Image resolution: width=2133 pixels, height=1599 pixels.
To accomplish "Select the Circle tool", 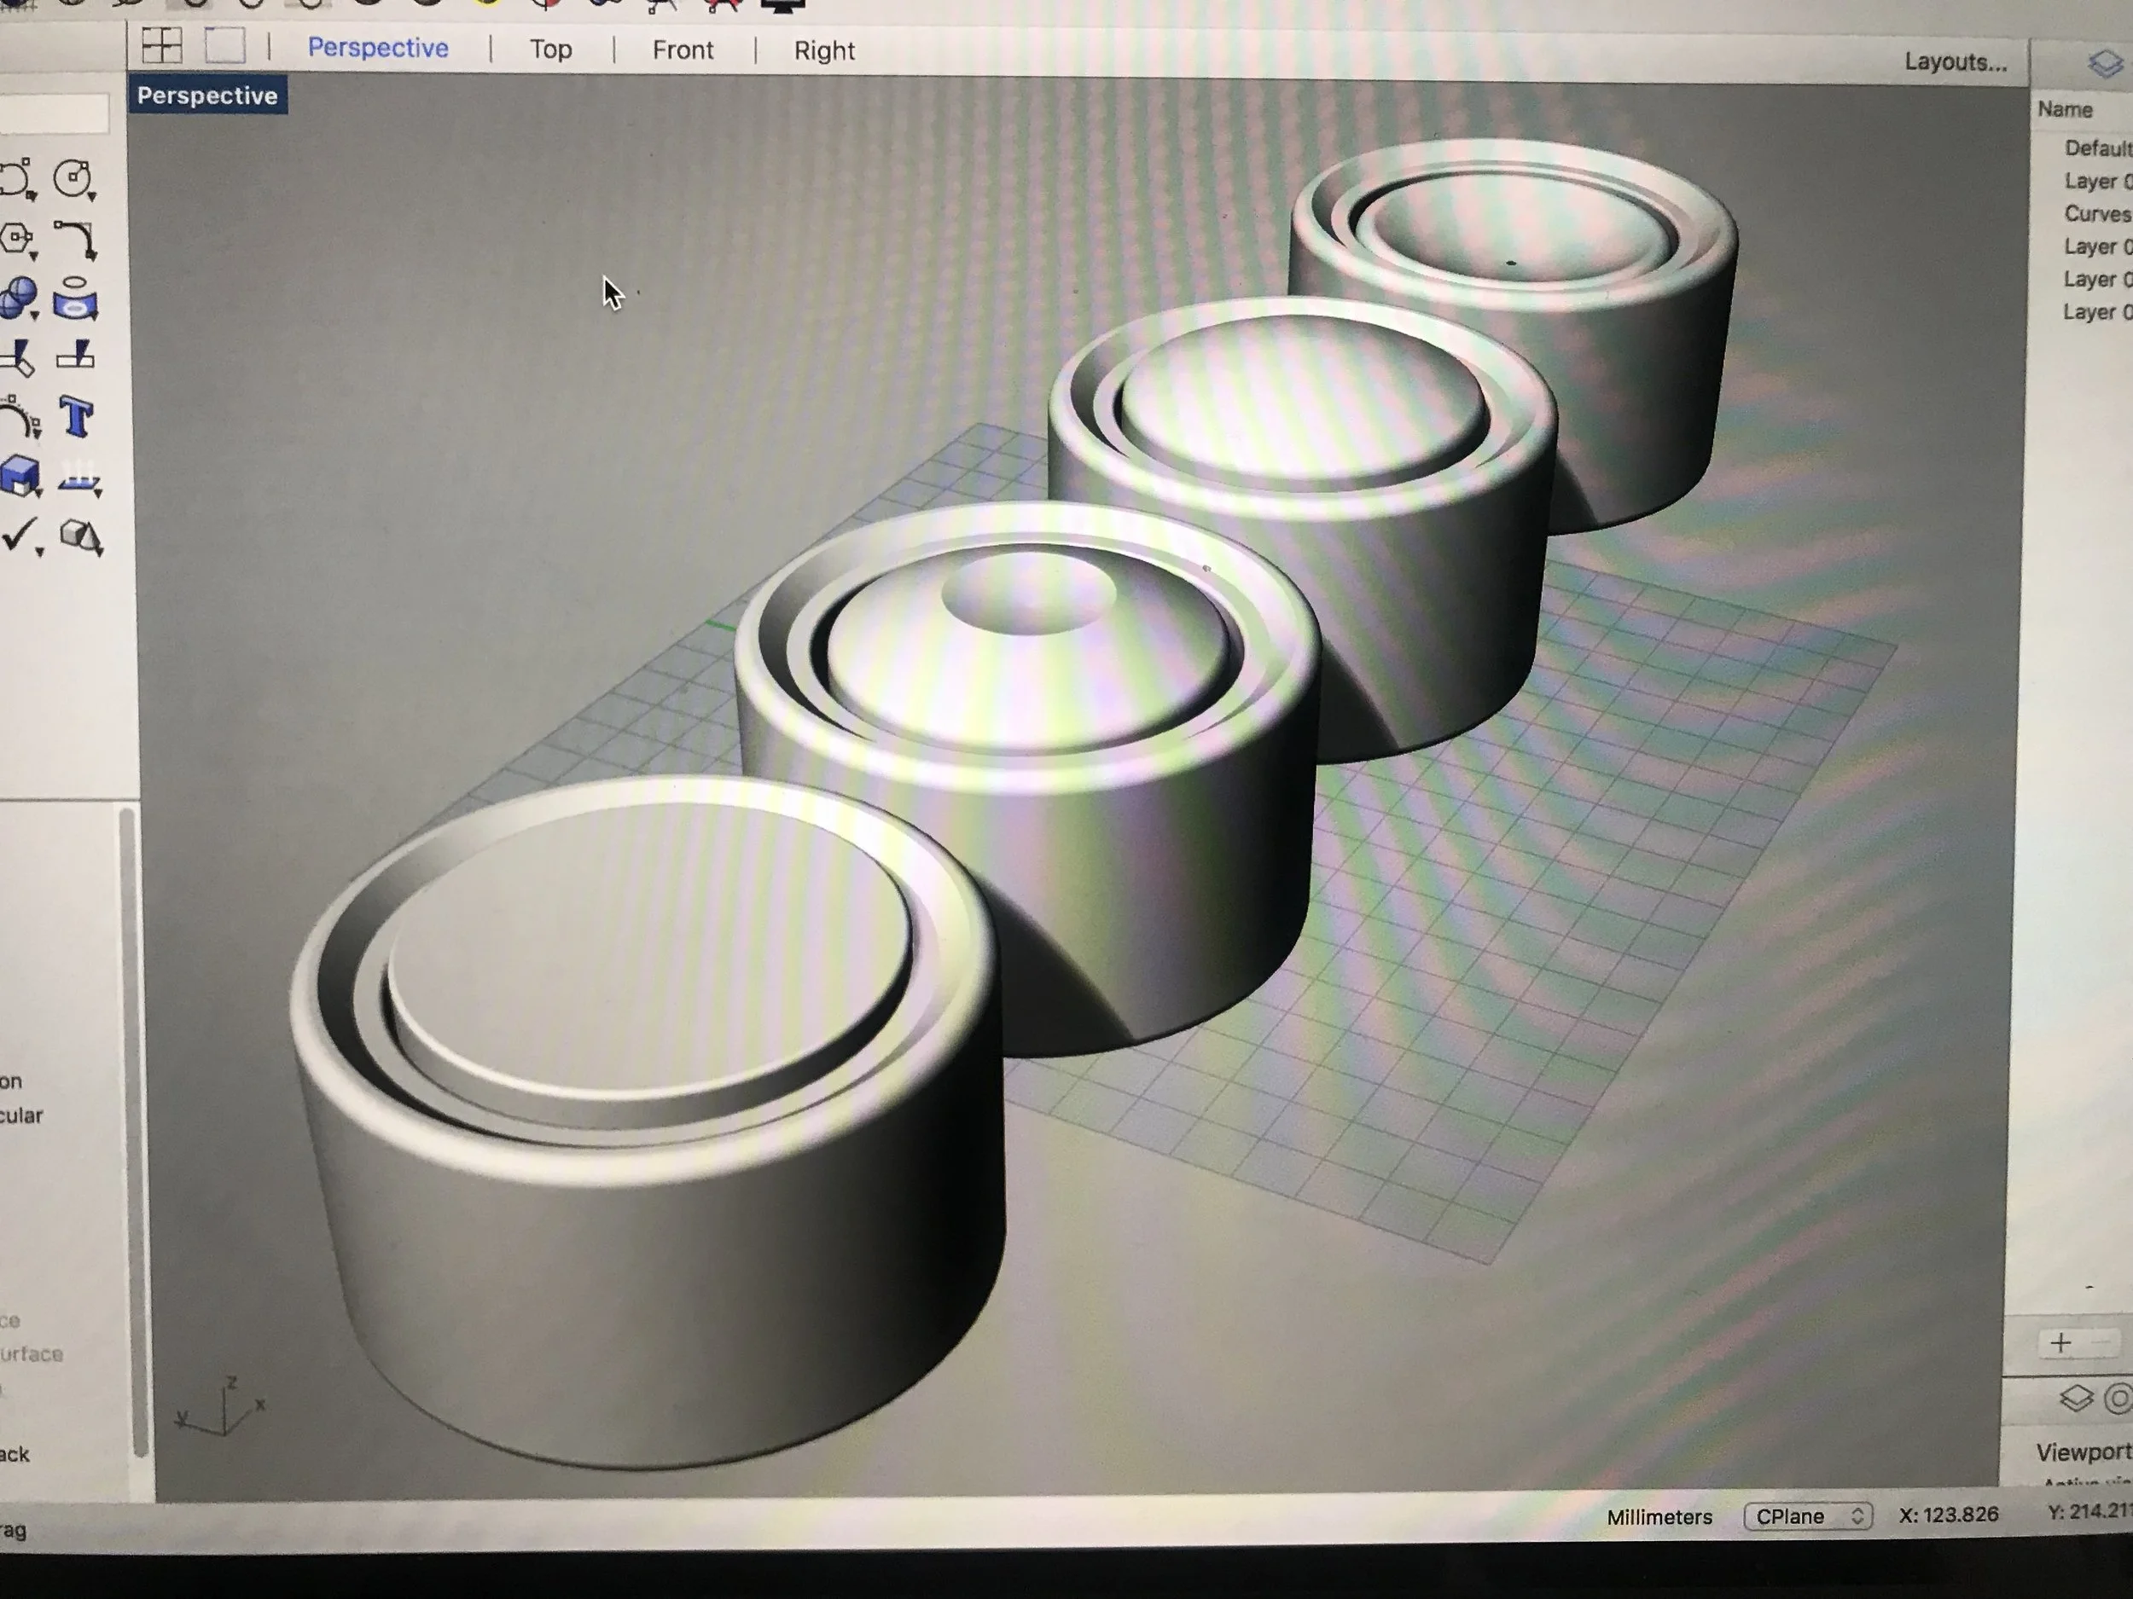I will [x=74, y=179].
